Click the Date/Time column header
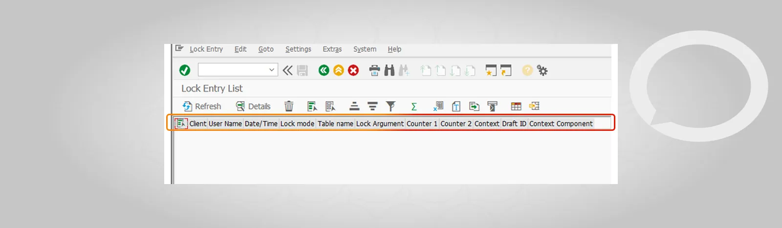 click(x=261, y=124)
